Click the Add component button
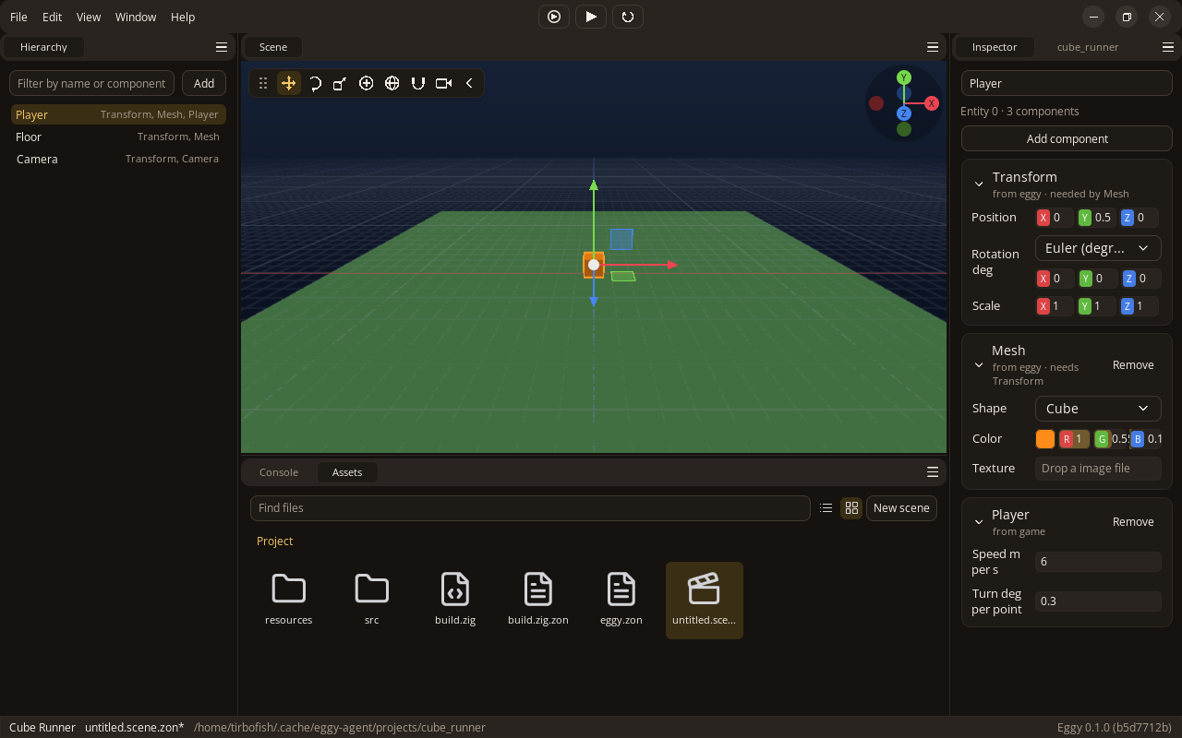The width and height of the screenshot is (1182, 738). tap(1067, 138)
